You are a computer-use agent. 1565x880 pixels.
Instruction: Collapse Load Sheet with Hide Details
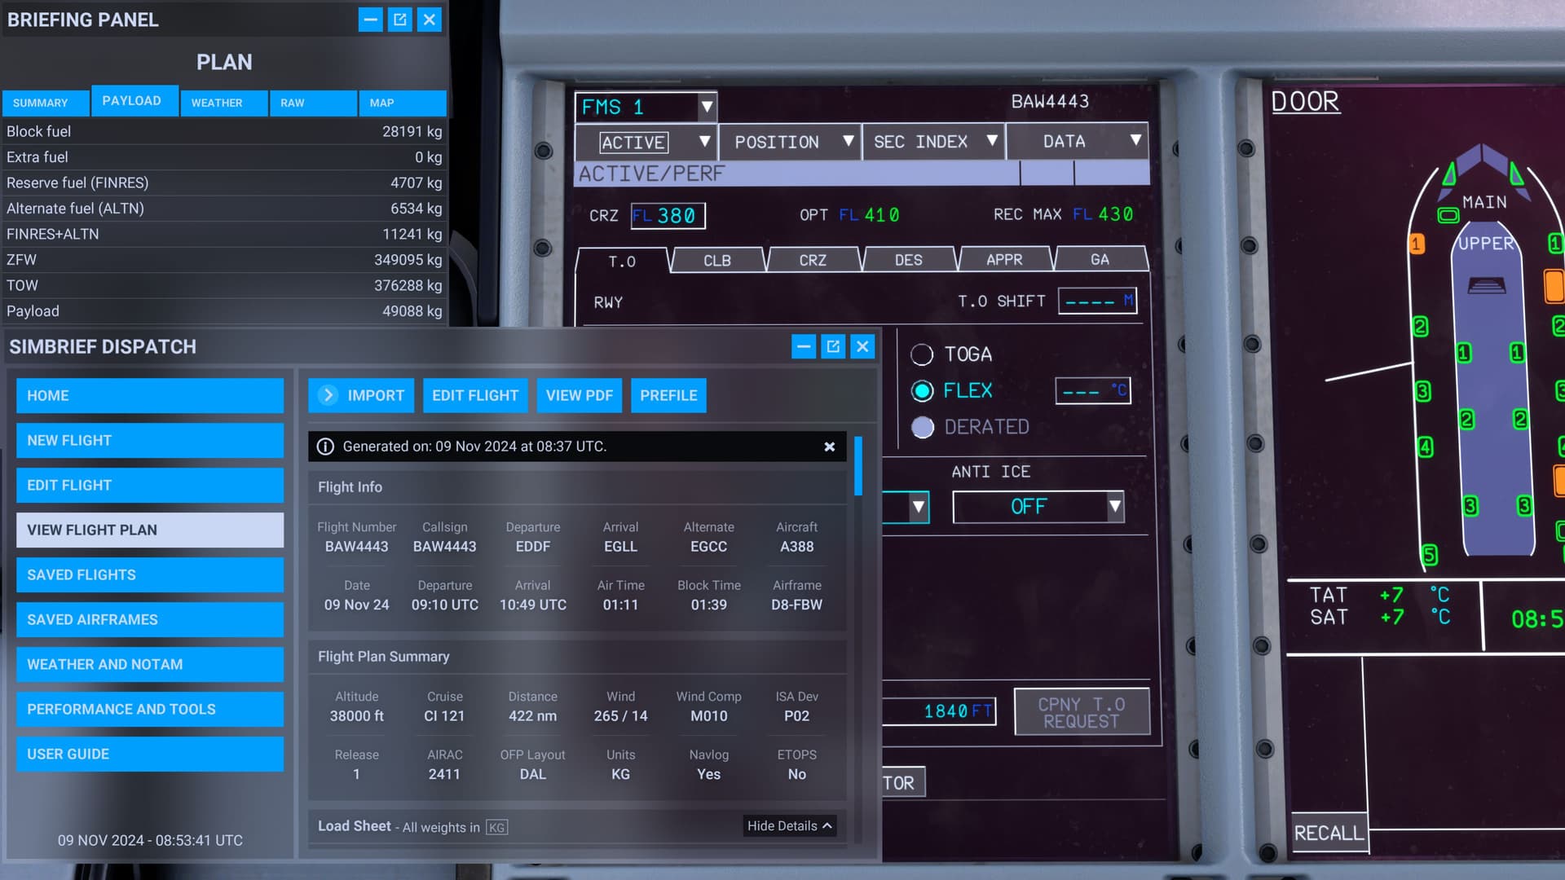pyautogui.click(x=789, y=826)
